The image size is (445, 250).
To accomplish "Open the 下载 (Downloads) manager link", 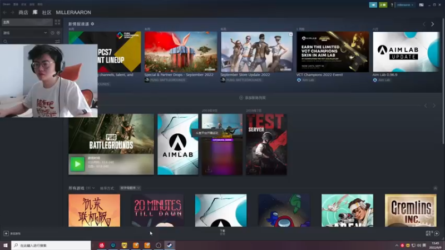I will [x=222, y=232].
